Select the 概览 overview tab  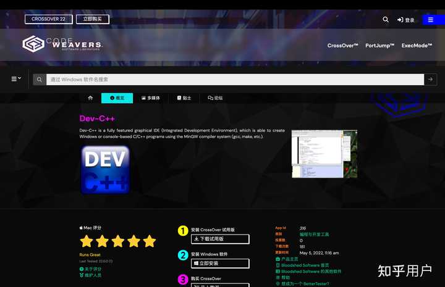click(x=117, y=98)
